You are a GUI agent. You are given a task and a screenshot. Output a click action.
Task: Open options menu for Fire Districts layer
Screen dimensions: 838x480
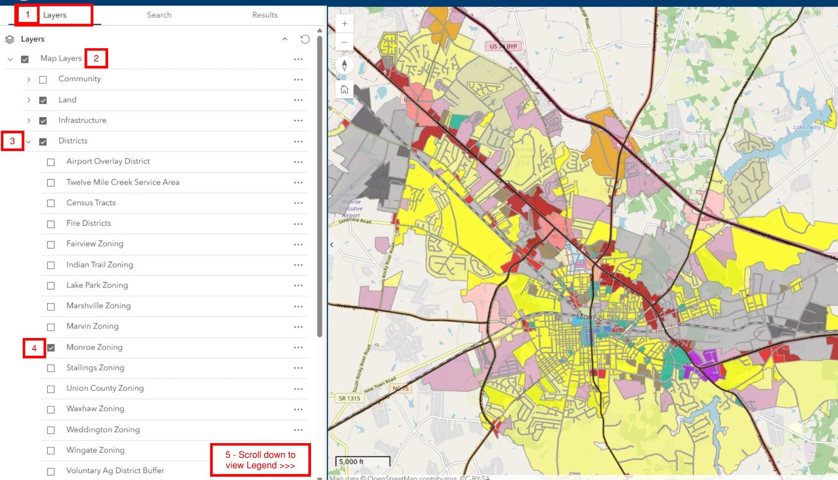point(299,223)
